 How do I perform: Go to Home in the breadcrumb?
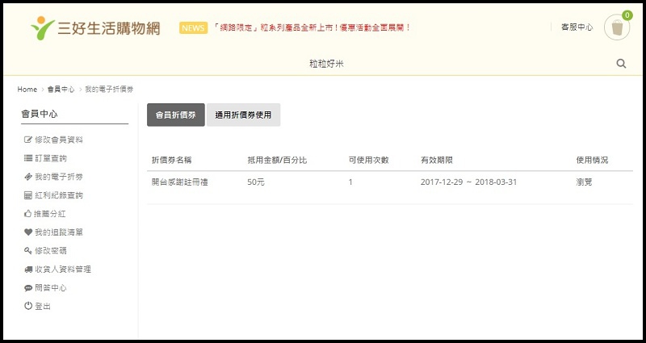tap(27, 89)
